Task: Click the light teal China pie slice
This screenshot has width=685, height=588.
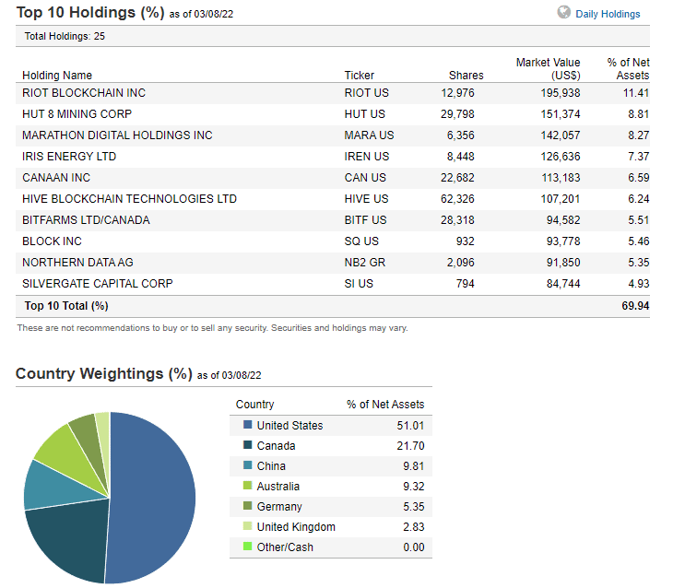Action: click(x=54, y=488)
